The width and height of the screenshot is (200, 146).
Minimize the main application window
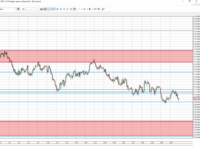pos(183,1)
